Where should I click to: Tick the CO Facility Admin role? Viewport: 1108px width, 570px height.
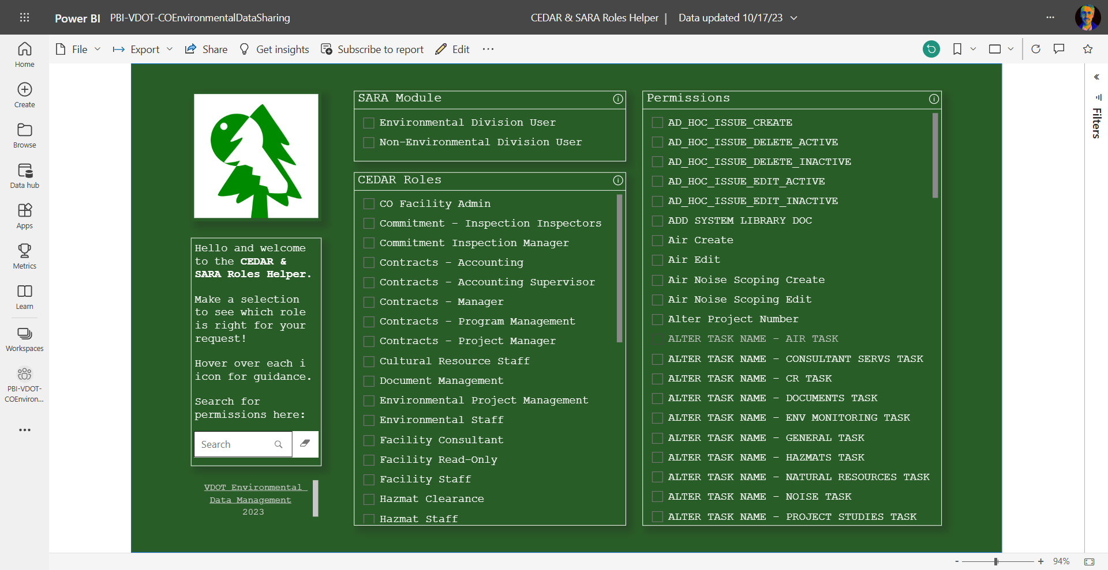tap(368, 204)
